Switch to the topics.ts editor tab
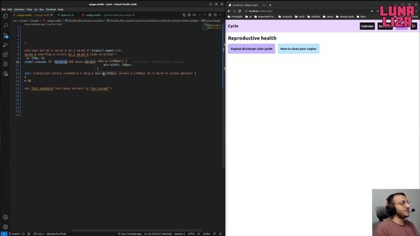This screenshot has width=420, height=236. click(66, 15)
